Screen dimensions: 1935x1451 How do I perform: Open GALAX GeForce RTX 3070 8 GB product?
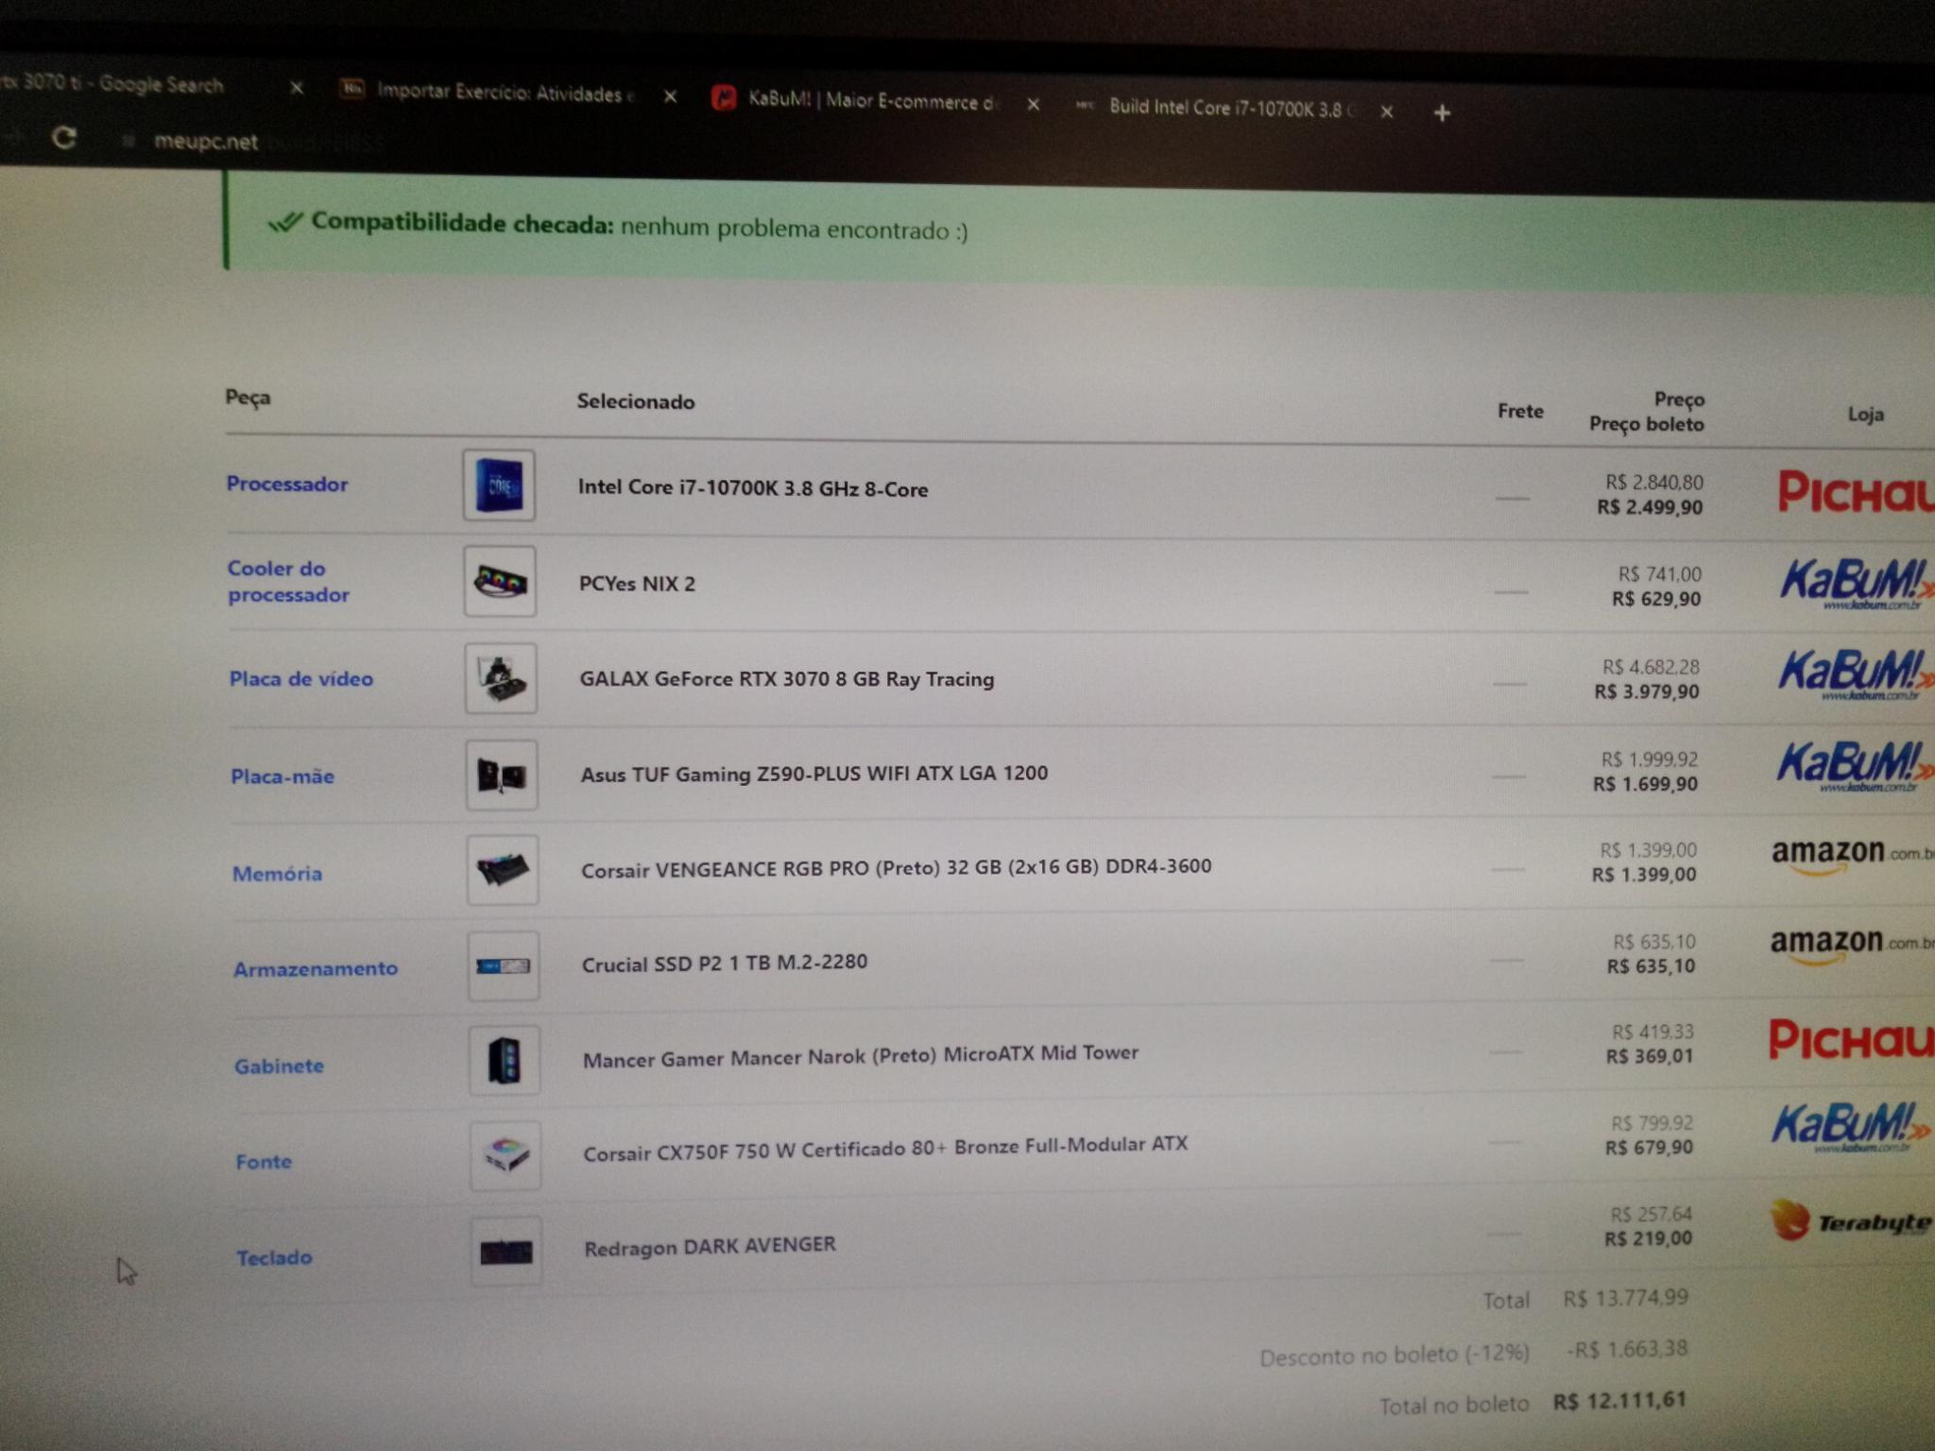coord(786,678)
